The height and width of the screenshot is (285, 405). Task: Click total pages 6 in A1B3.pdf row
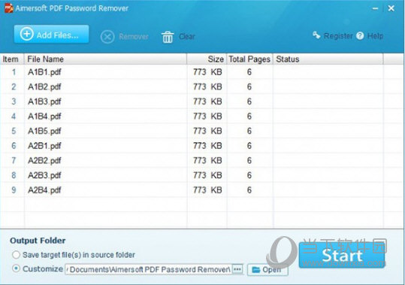249,102
